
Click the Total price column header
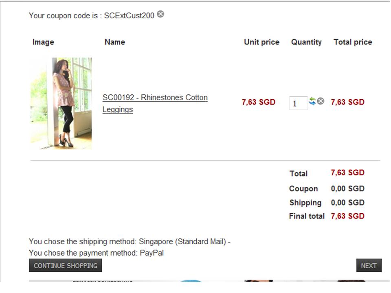353,42
